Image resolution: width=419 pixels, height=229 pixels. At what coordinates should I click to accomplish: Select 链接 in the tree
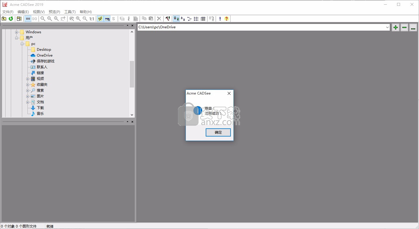40,73
